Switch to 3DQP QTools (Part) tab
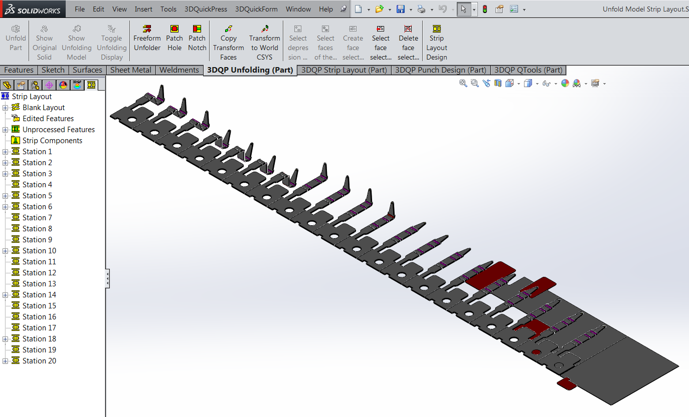689x417 pixels. click(x=529, y=70)
